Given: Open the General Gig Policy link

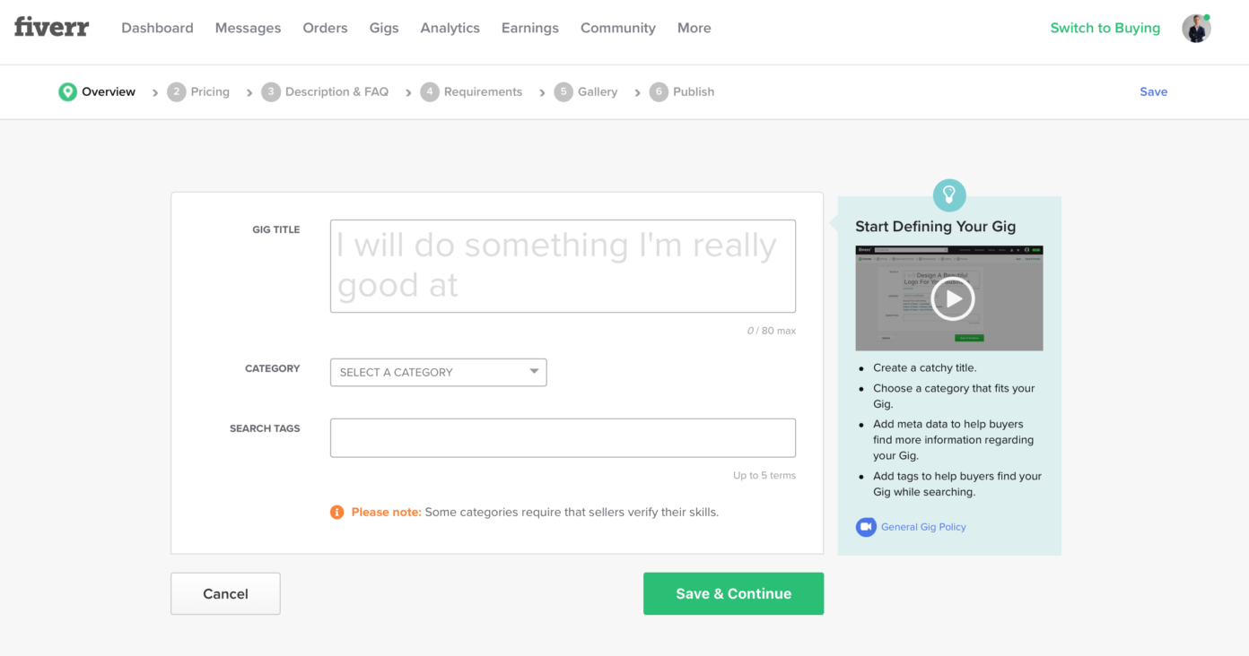Looking at the screenshot, I should click(923, 527).
